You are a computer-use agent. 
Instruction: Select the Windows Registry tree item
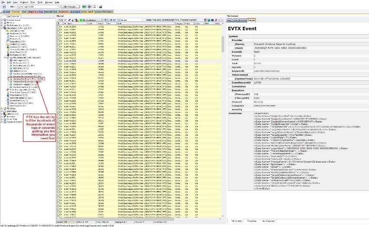point(25,84)
